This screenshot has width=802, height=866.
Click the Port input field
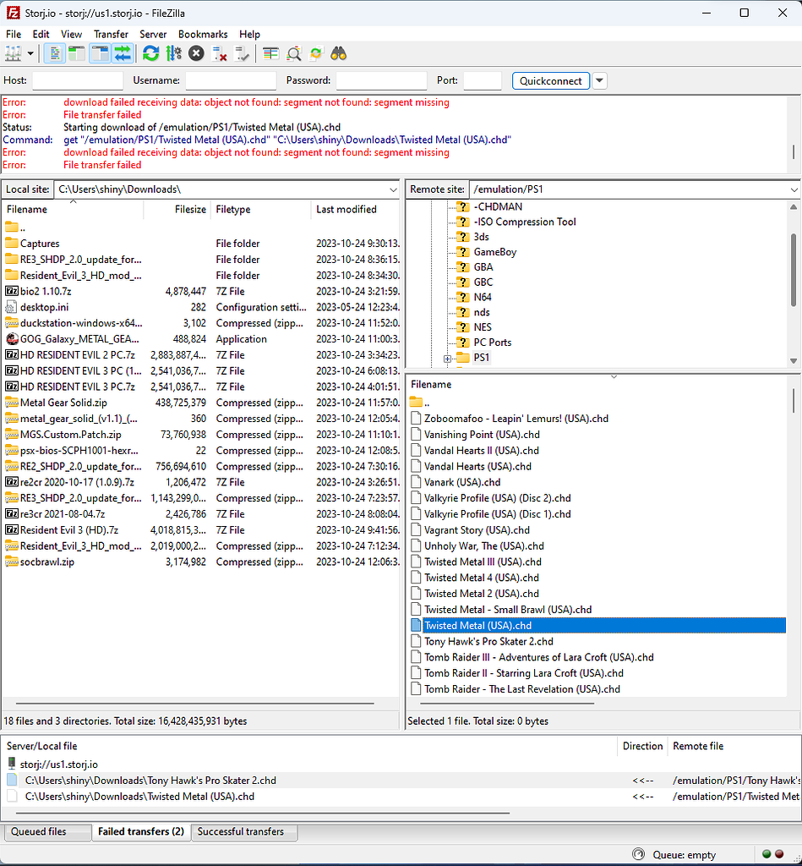click(x=483, y=80)
